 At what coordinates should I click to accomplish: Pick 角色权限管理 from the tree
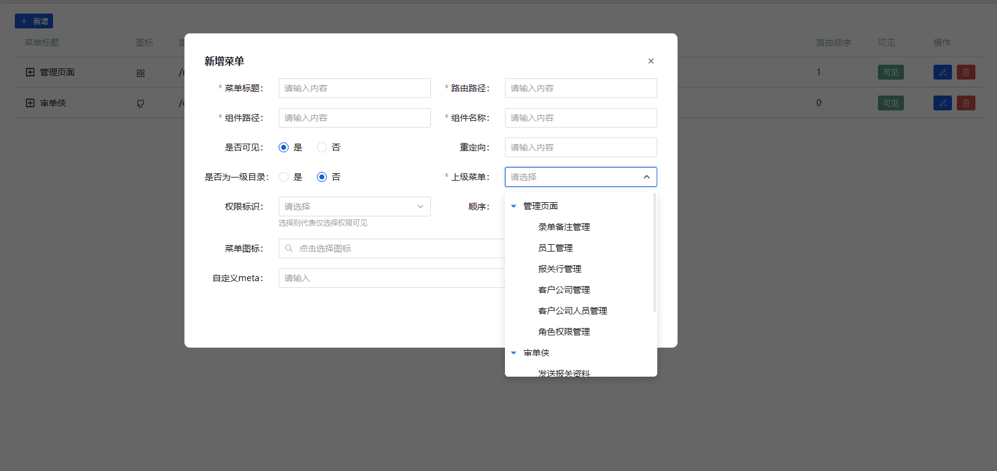564,332
